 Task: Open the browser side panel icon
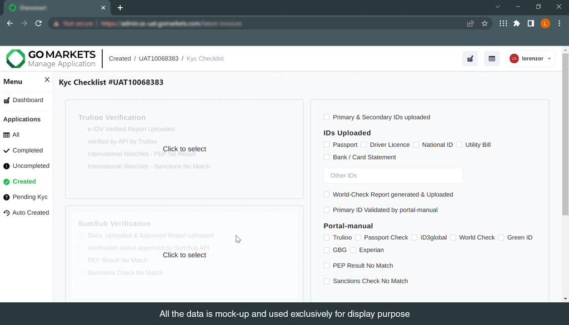click(531, 23)
